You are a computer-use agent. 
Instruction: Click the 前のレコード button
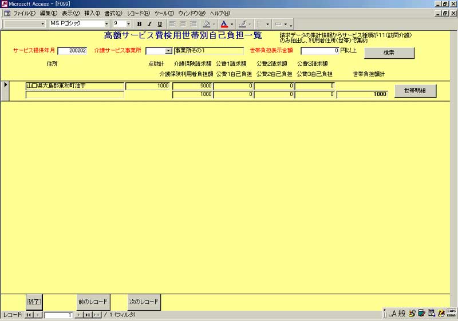tap(93, 302)
